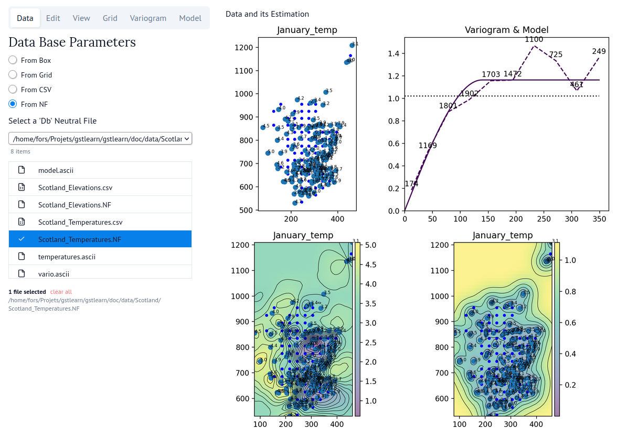Click the CSV icon beside Scotland_Temperatures.csv
This screenshot has width=617, height=440.
[22, 222]
